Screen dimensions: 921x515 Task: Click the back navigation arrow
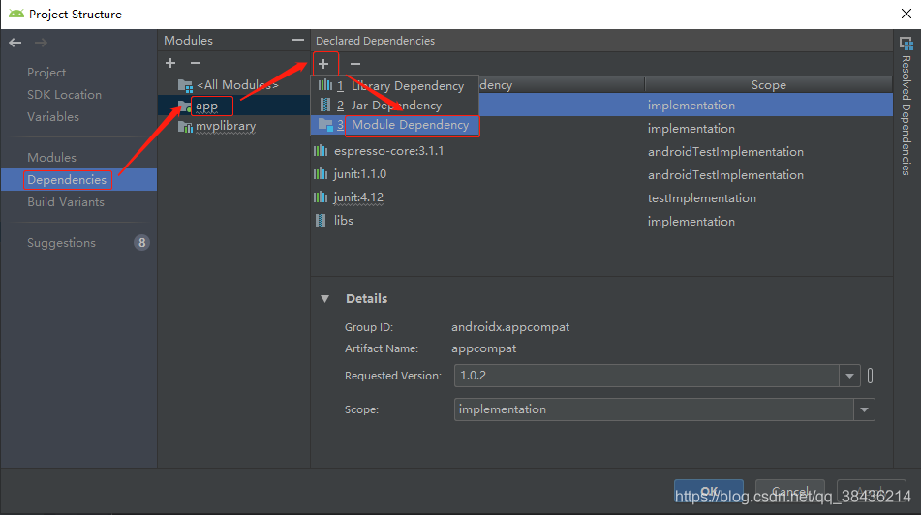(x=15, y=43)
